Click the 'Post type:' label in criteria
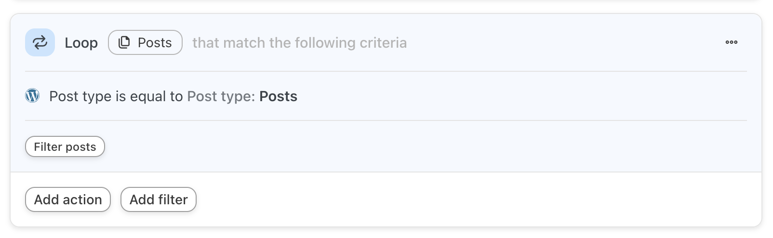This screenshot has width=773, height=238. click(221, 96)
